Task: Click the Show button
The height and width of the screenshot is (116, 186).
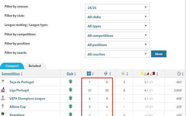Action: click(x=159, y=54)
